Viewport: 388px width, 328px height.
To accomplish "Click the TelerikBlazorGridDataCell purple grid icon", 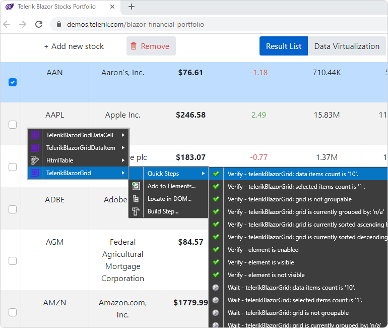I will pyautogui.click(x=35, y=135).
